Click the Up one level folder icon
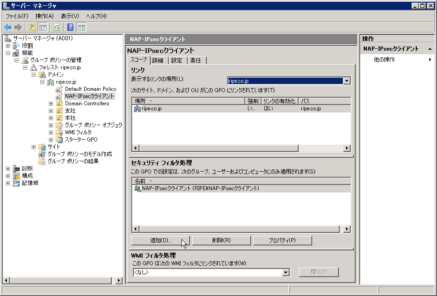 coord(32,27)
